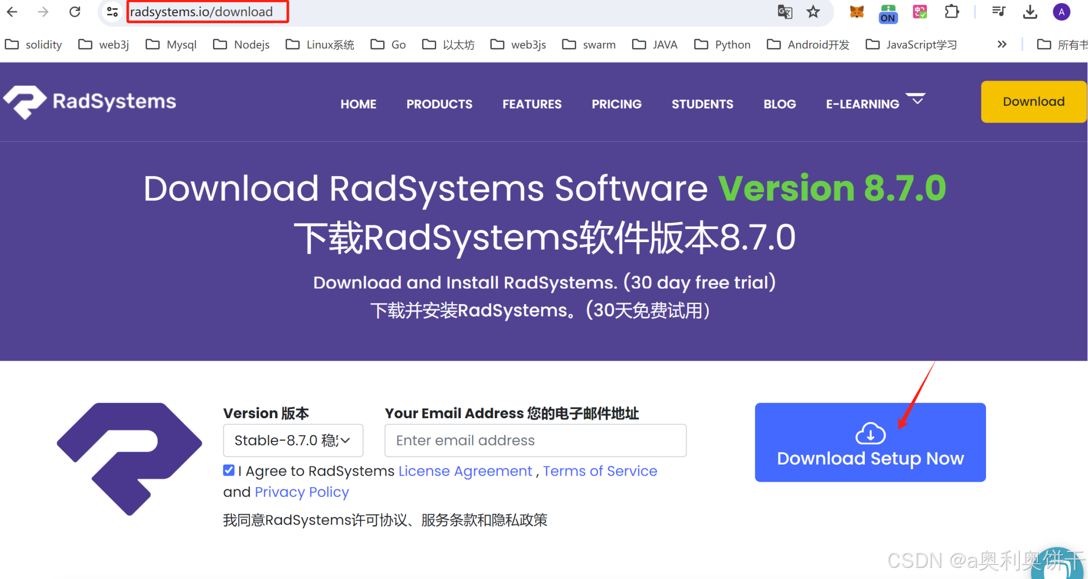The width and height of the screenshot is (1088, 579).
Task: Open the Google Translate page translation icon
Action: (x=785, y=12)
